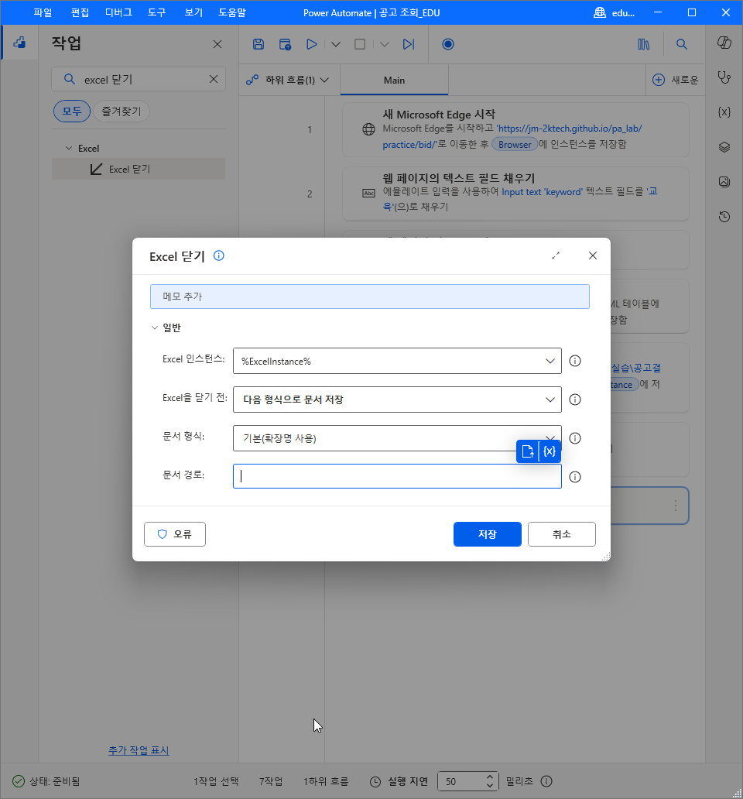
Task: Click the actions search magnifier icon
Action: pos(69,79)
